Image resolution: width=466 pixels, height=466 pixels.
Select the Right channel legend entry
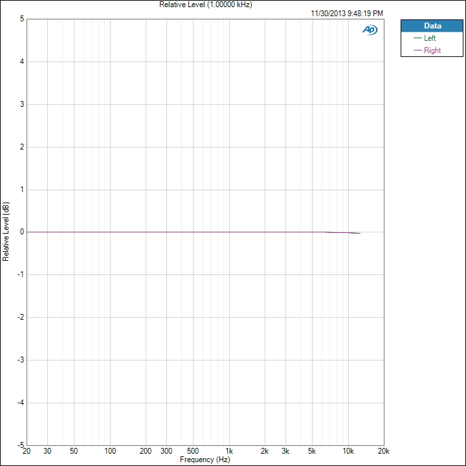point(432,50)
